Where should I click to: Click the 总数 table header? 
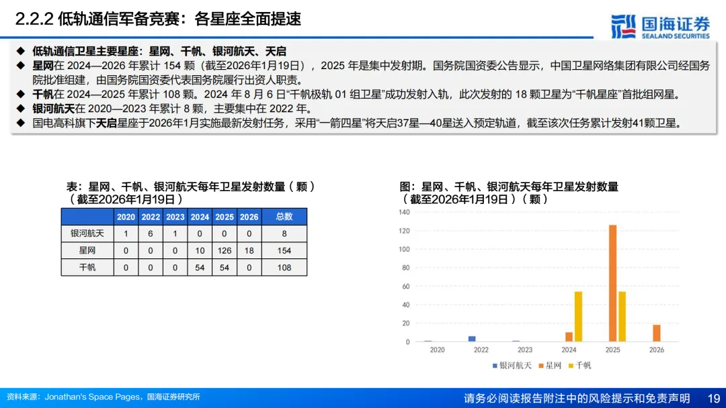pyautogui.click(x=284, y=217)
